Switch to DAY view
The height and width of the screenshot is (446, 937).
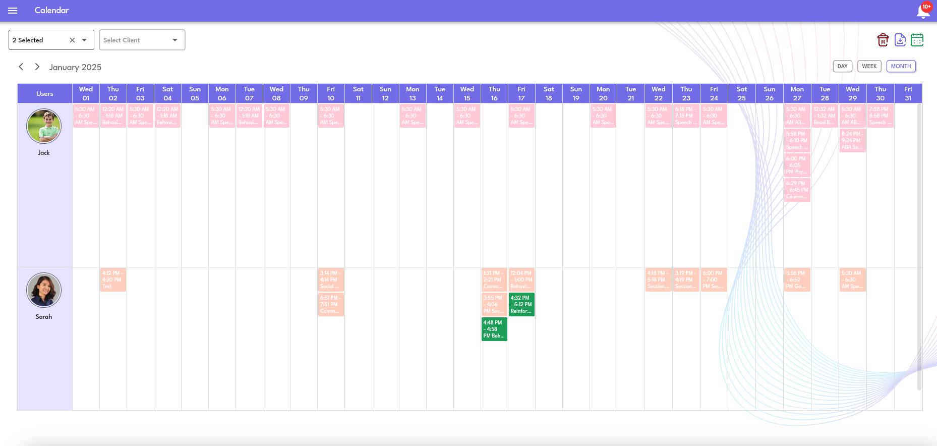843,66
